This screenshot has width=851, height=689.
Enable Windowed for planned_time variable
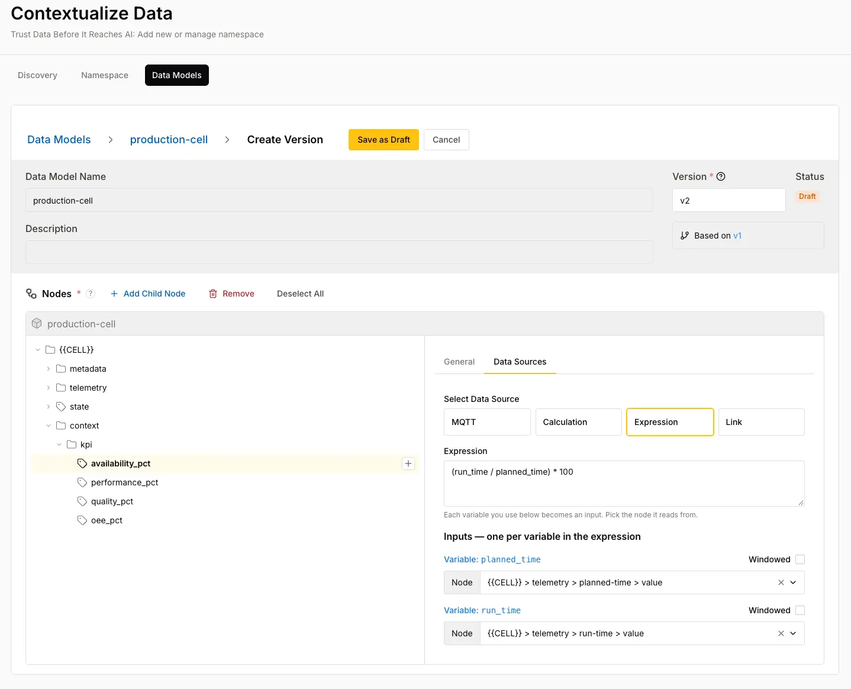tap(800, 559)
